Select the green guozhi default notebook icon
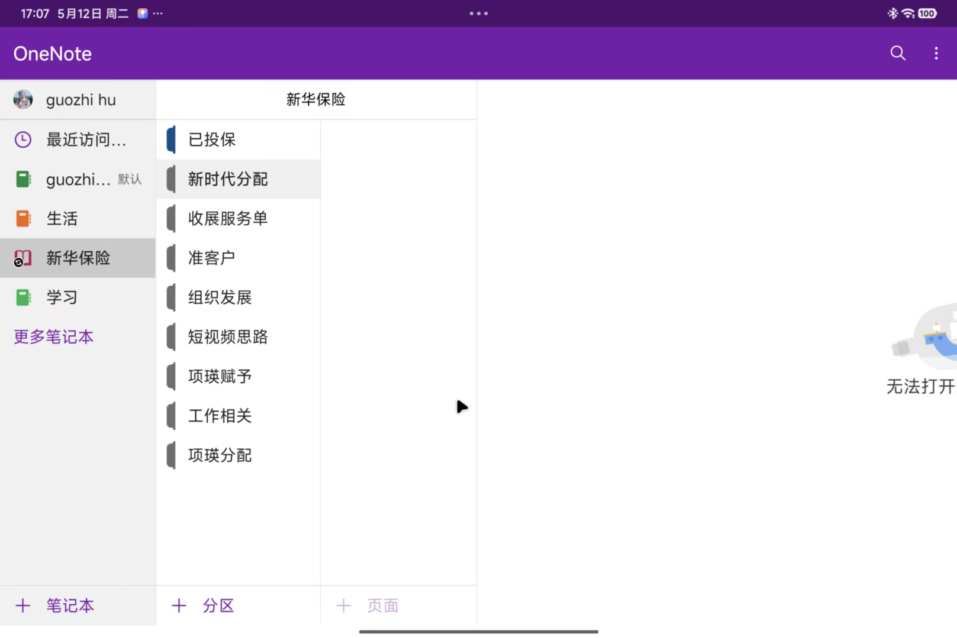The height and width of the screenshot is (638, 957). coord(23,179)
